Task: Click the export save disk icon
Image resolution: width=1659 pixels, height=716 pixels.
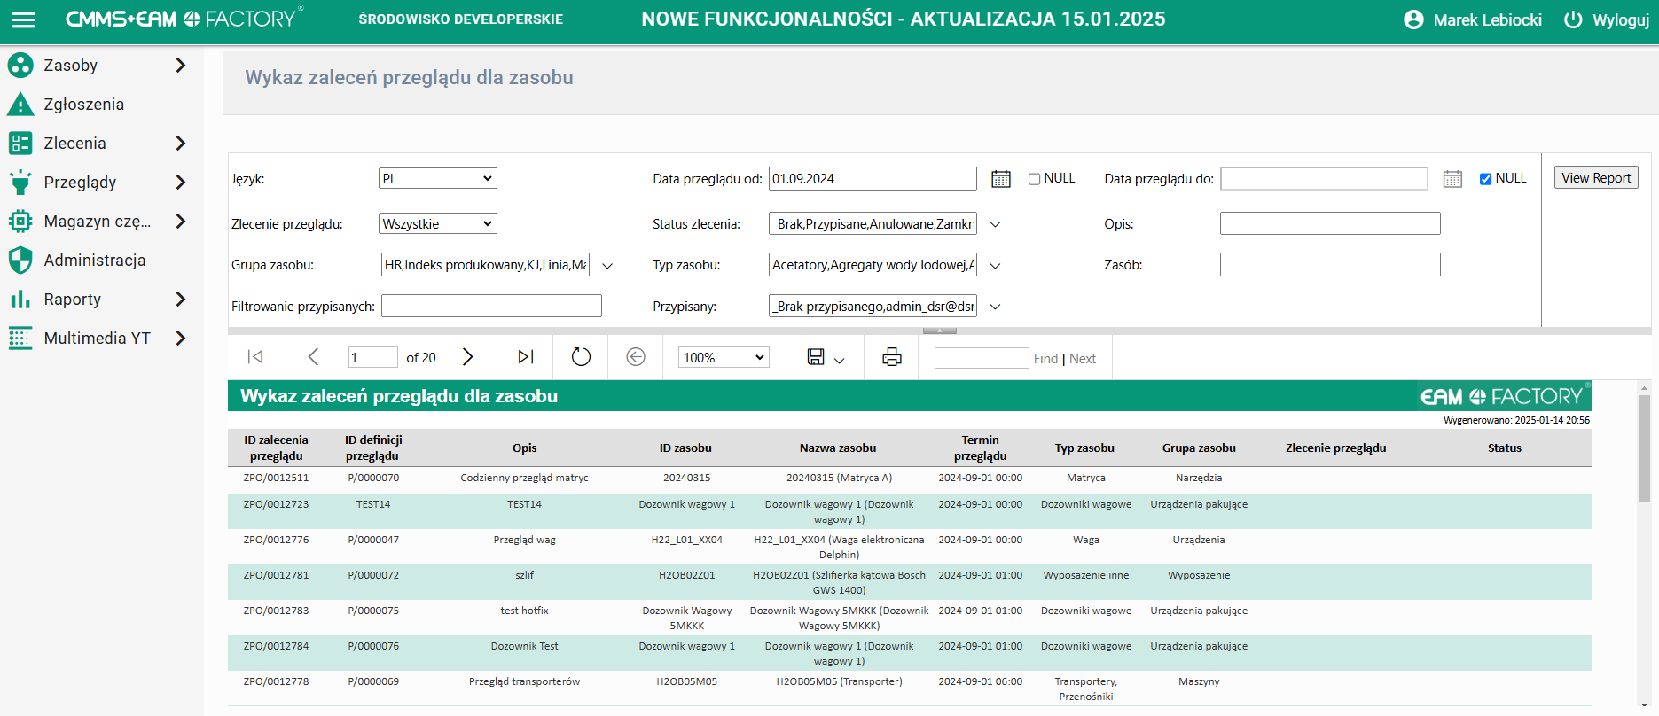Action: point(816,357)
